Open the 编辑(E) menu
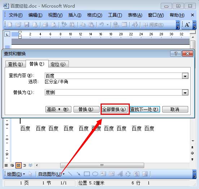 [35, 15]
